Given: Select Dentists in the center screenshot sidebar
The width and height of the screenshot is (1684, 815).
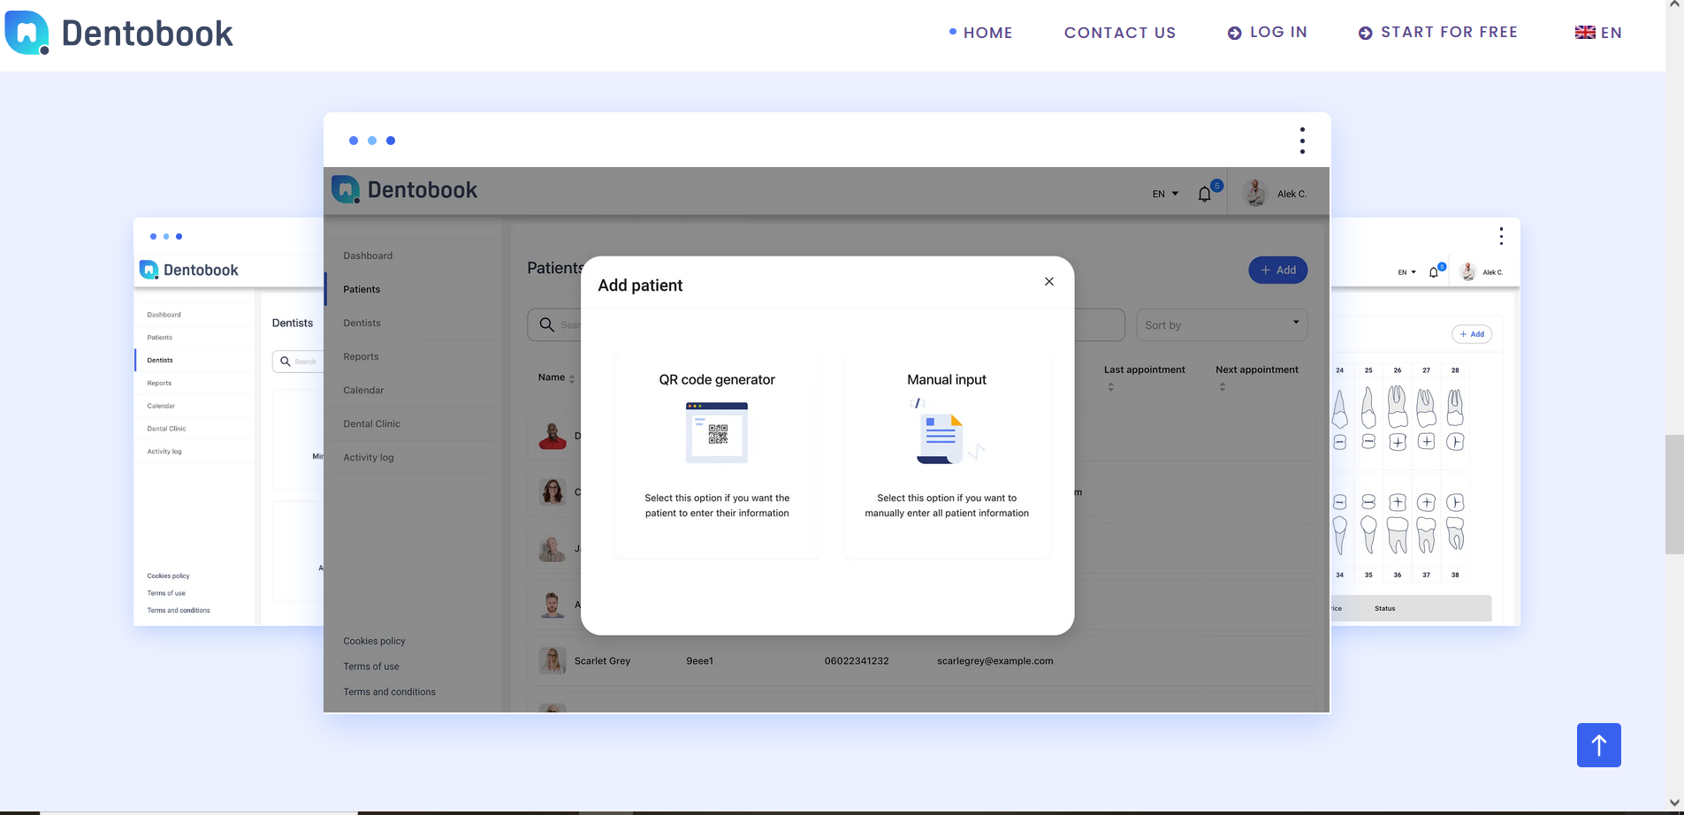Looking at the screenshot, I should point(362,323).
